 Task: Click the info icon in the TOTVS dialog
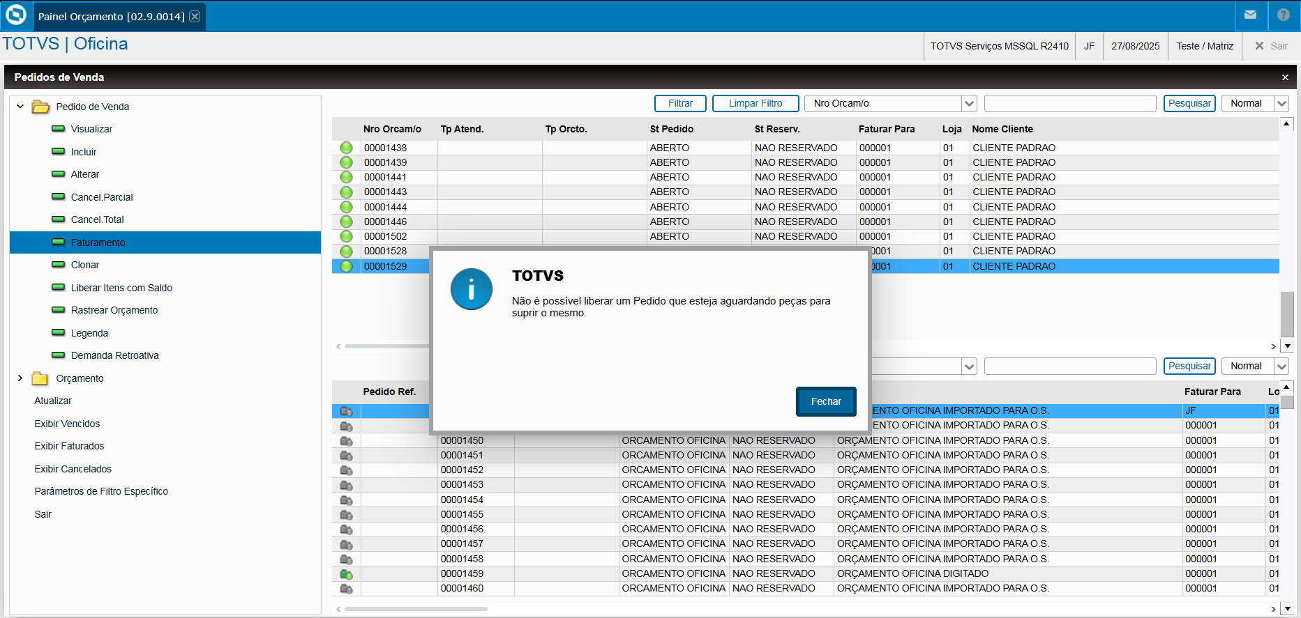pyautogui.click(x=472, y=289)
